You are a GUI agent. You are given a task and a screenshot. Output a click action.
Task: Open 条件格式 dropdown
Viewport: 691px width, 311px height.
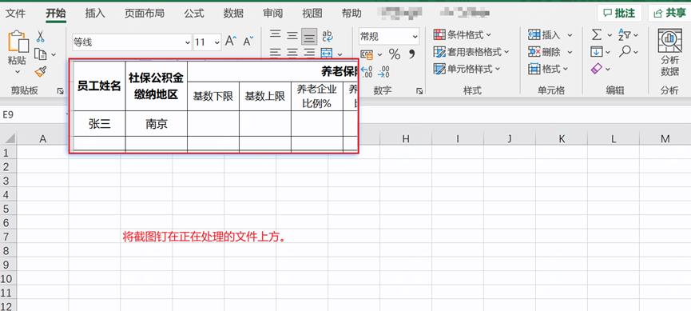[x=463, y=34]
